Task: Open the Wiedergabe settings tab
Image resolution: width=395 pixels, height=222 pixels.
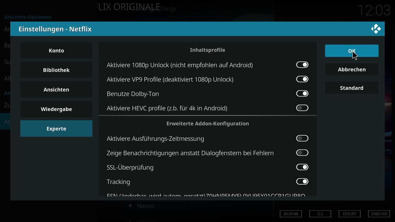Action: coord(56,109)
